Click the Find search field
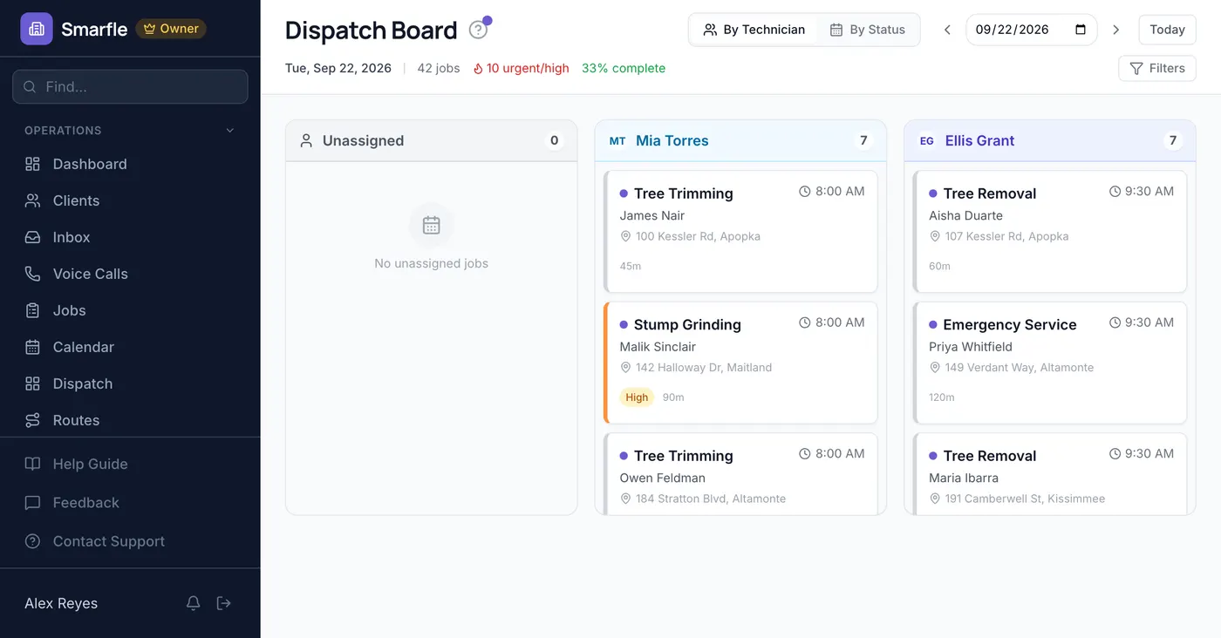The width and height of the screenshot is (1221, 638). 130,86
